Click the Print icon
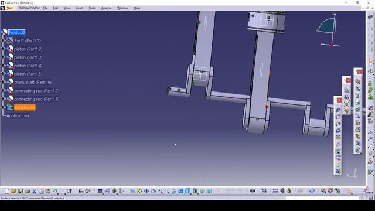The height and width of the screenshot is (211, 375). (x=28, y=191)
